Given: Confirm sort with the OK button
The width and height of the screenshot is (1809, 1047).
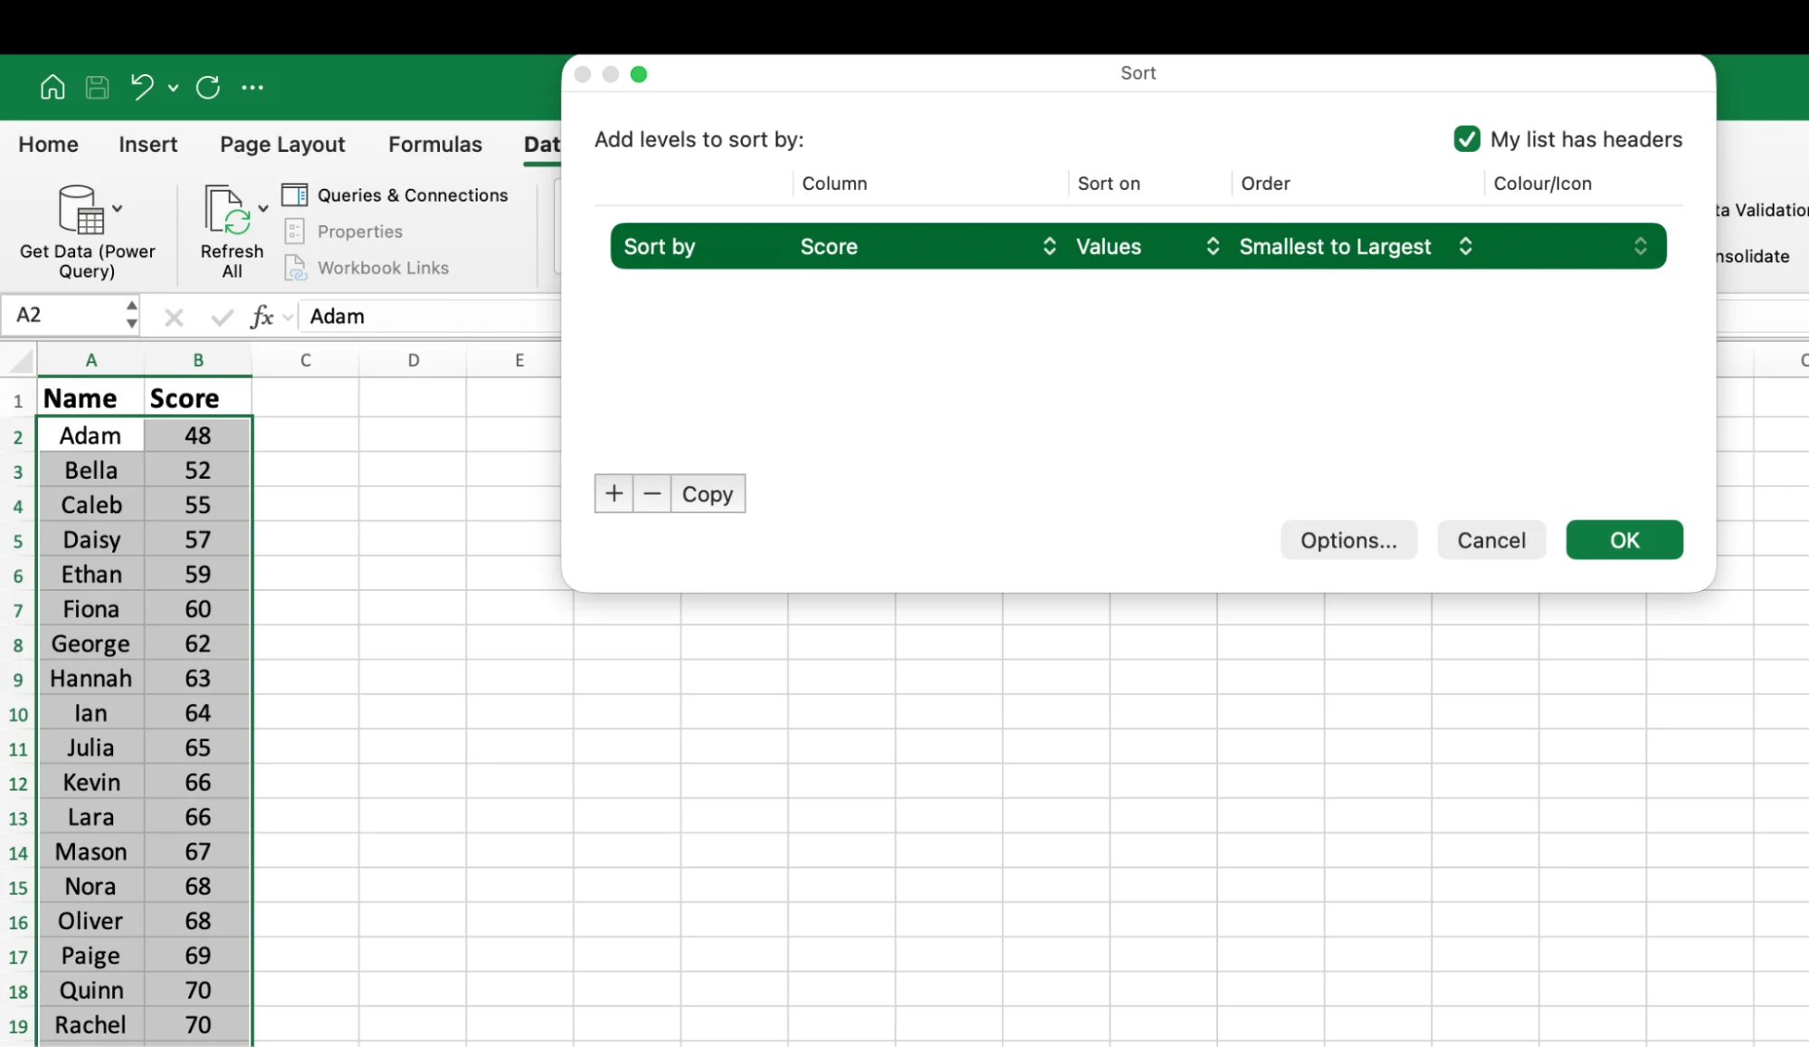Looking at the screenshot, I should coord(1624,540).
